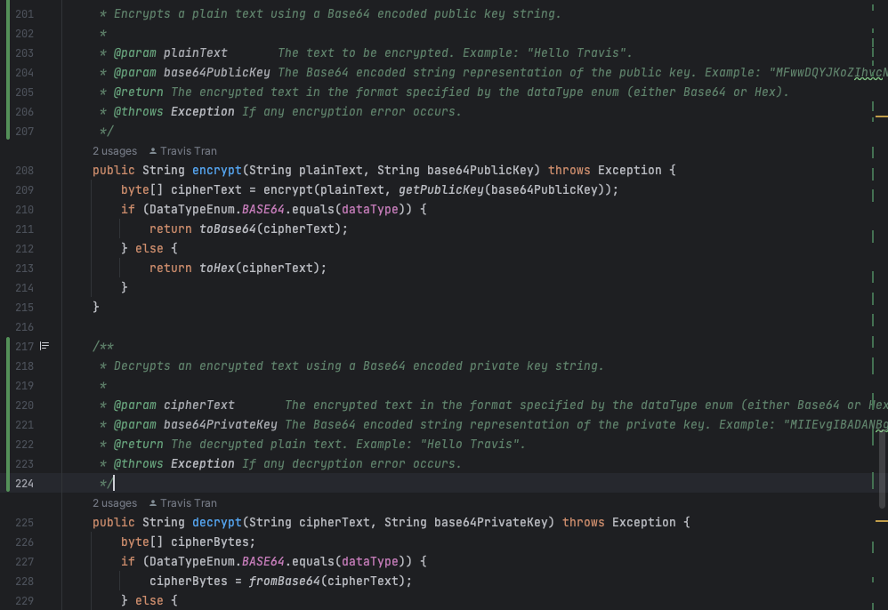Click toBase64 call on line 211

[230, 229]
